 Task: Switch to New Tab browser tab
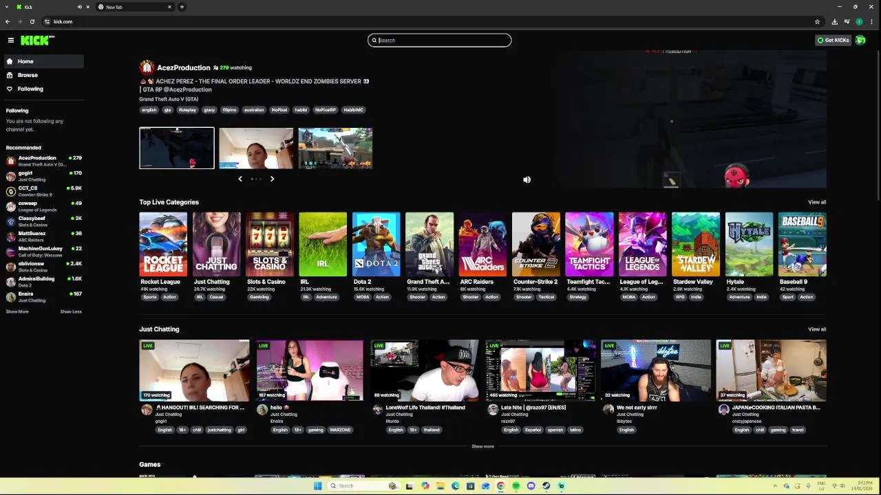(x=135, y=7)
